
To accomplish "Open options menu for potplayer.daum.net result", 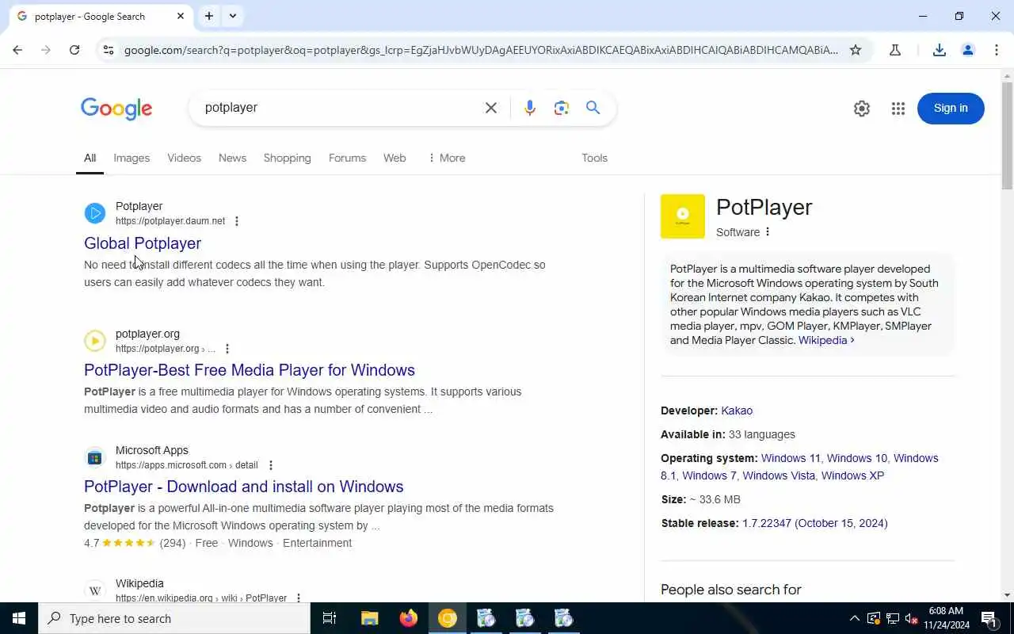I will click(236, 221).
